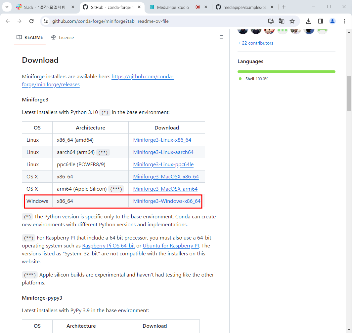Image resolution: width=352 pixels, height=333 pixels.
Task: Click the recording indicator on MediaPipe tab
Action: (198, 7)
